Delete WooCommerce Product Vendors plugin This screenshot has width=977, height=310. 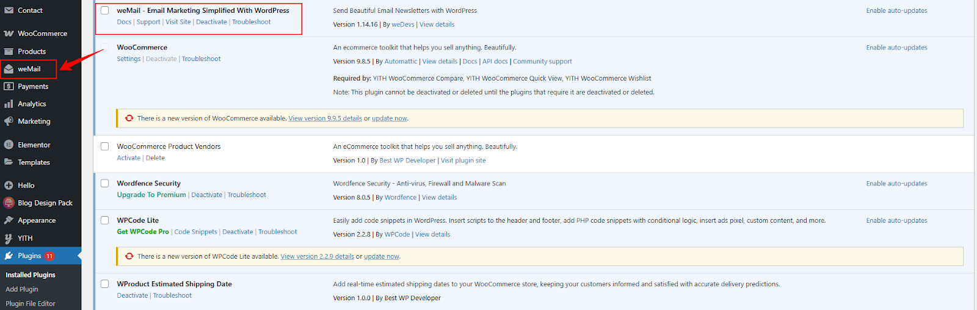pyautogui.click(x=155, y=158)
